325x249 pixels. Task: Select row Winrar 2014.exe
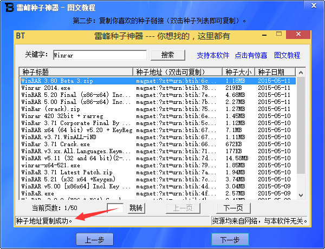(x=158, y=88)
